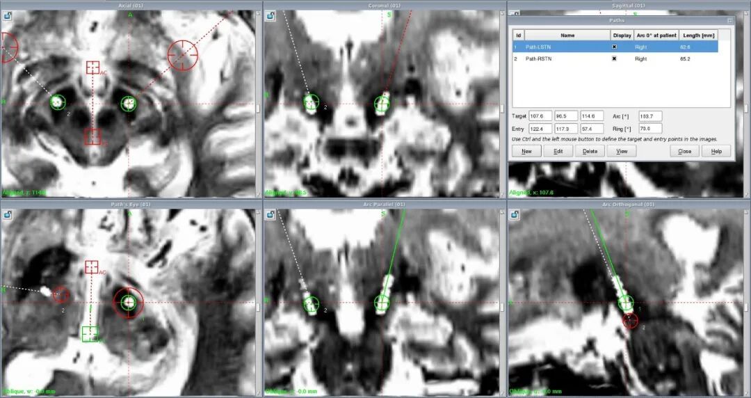
Task: Click the scroll up arrow of the Axial view
Action: [259, 14]
